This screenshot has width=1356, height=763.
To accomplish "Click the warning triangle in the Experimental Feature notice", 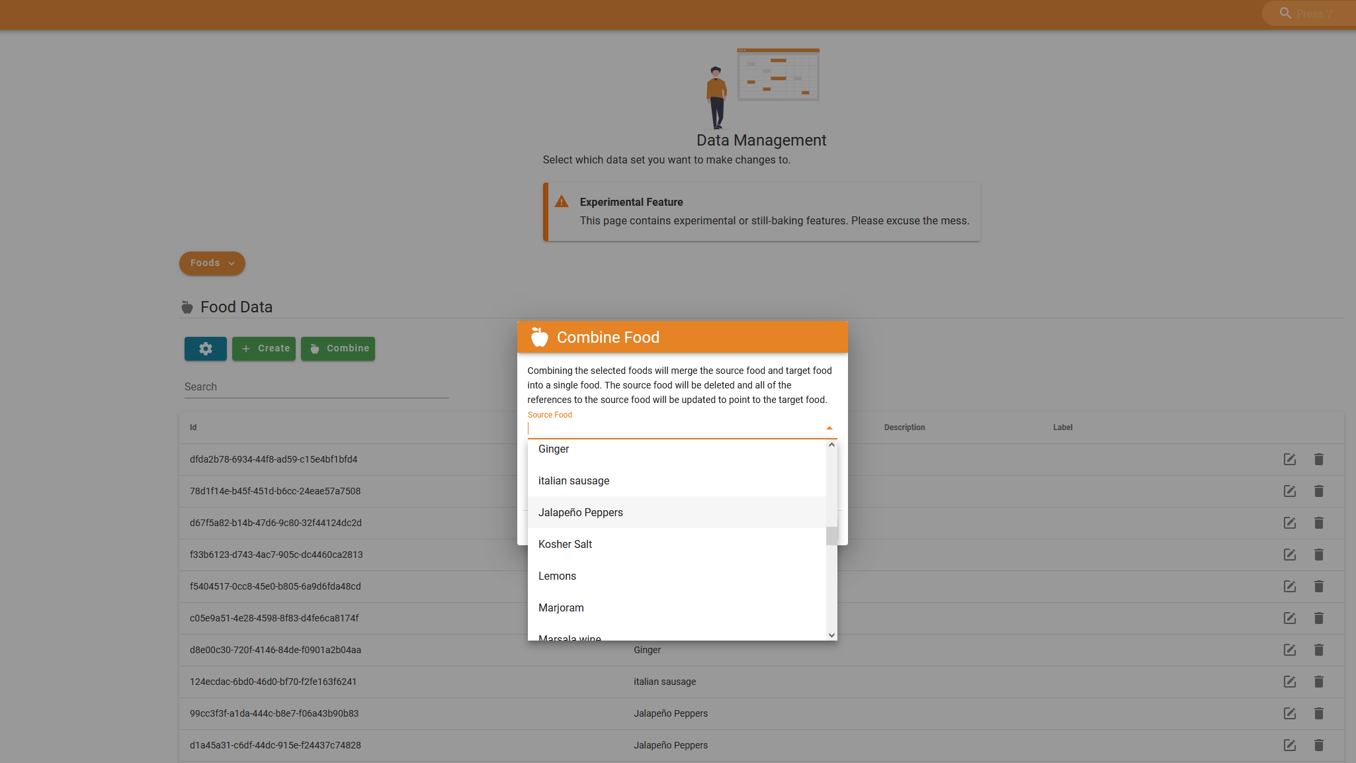I will (562, 202).
